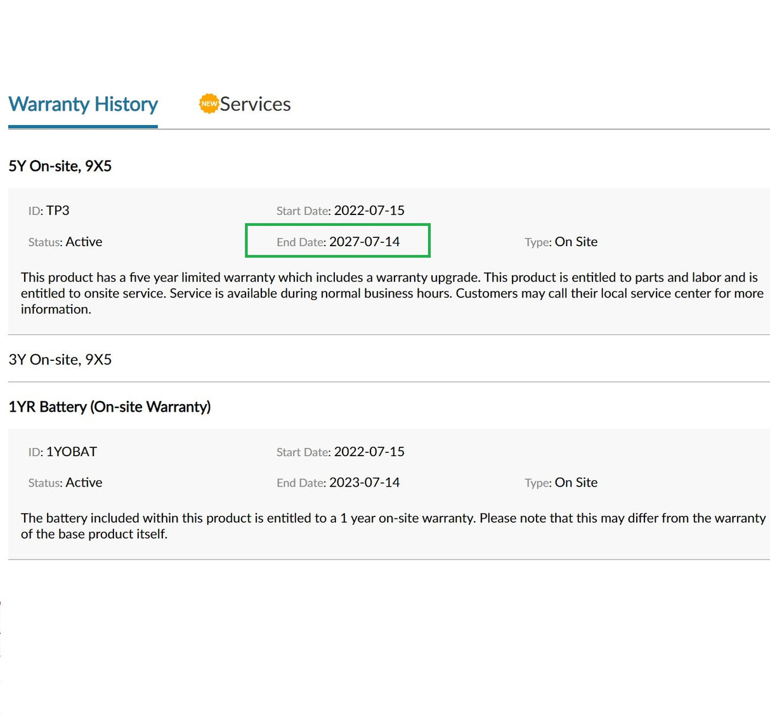This screenshot has width=770, height=715.
Task: Click Active status of the battery warranty
Action: [84, 482]
